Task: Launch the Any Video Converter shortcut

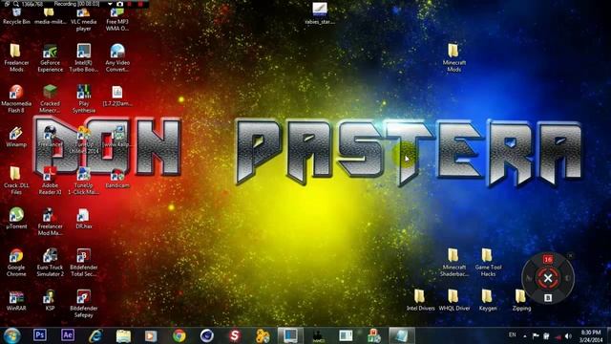Action: pyautogui.click(x=117, y=57)
